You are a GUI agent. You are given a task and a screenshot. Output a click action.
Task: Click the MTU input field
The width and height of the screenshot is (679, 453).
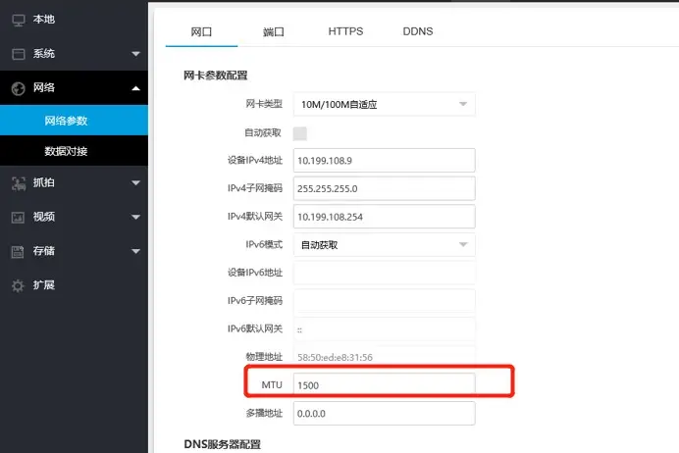click(x=384, y=385)
